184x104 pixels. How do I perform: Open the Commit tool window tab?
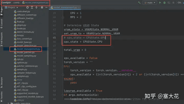(x=2, y=24)
